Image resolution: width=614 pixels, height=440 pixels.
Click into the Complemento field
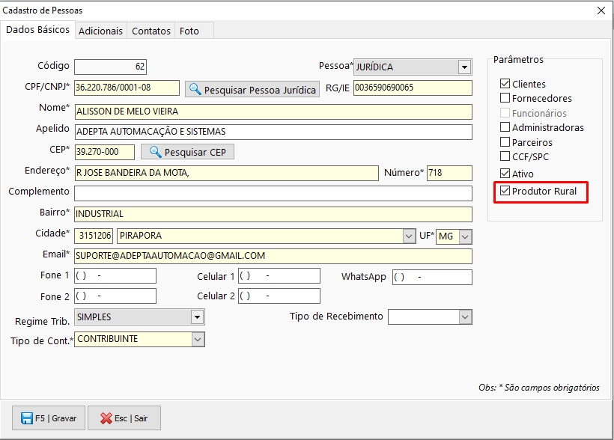point(273,193)
